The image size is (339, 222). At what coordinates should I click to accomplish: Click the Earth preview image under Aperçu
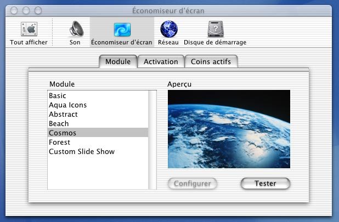[229, 129]
